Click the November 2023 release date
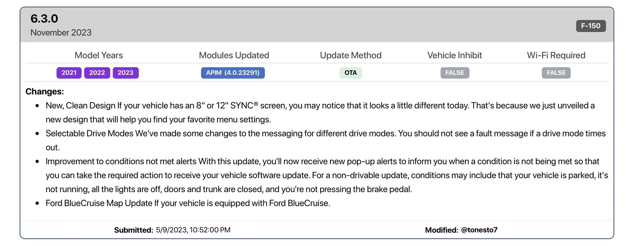Viewport: 626px width, 246px height. (61, 32)
